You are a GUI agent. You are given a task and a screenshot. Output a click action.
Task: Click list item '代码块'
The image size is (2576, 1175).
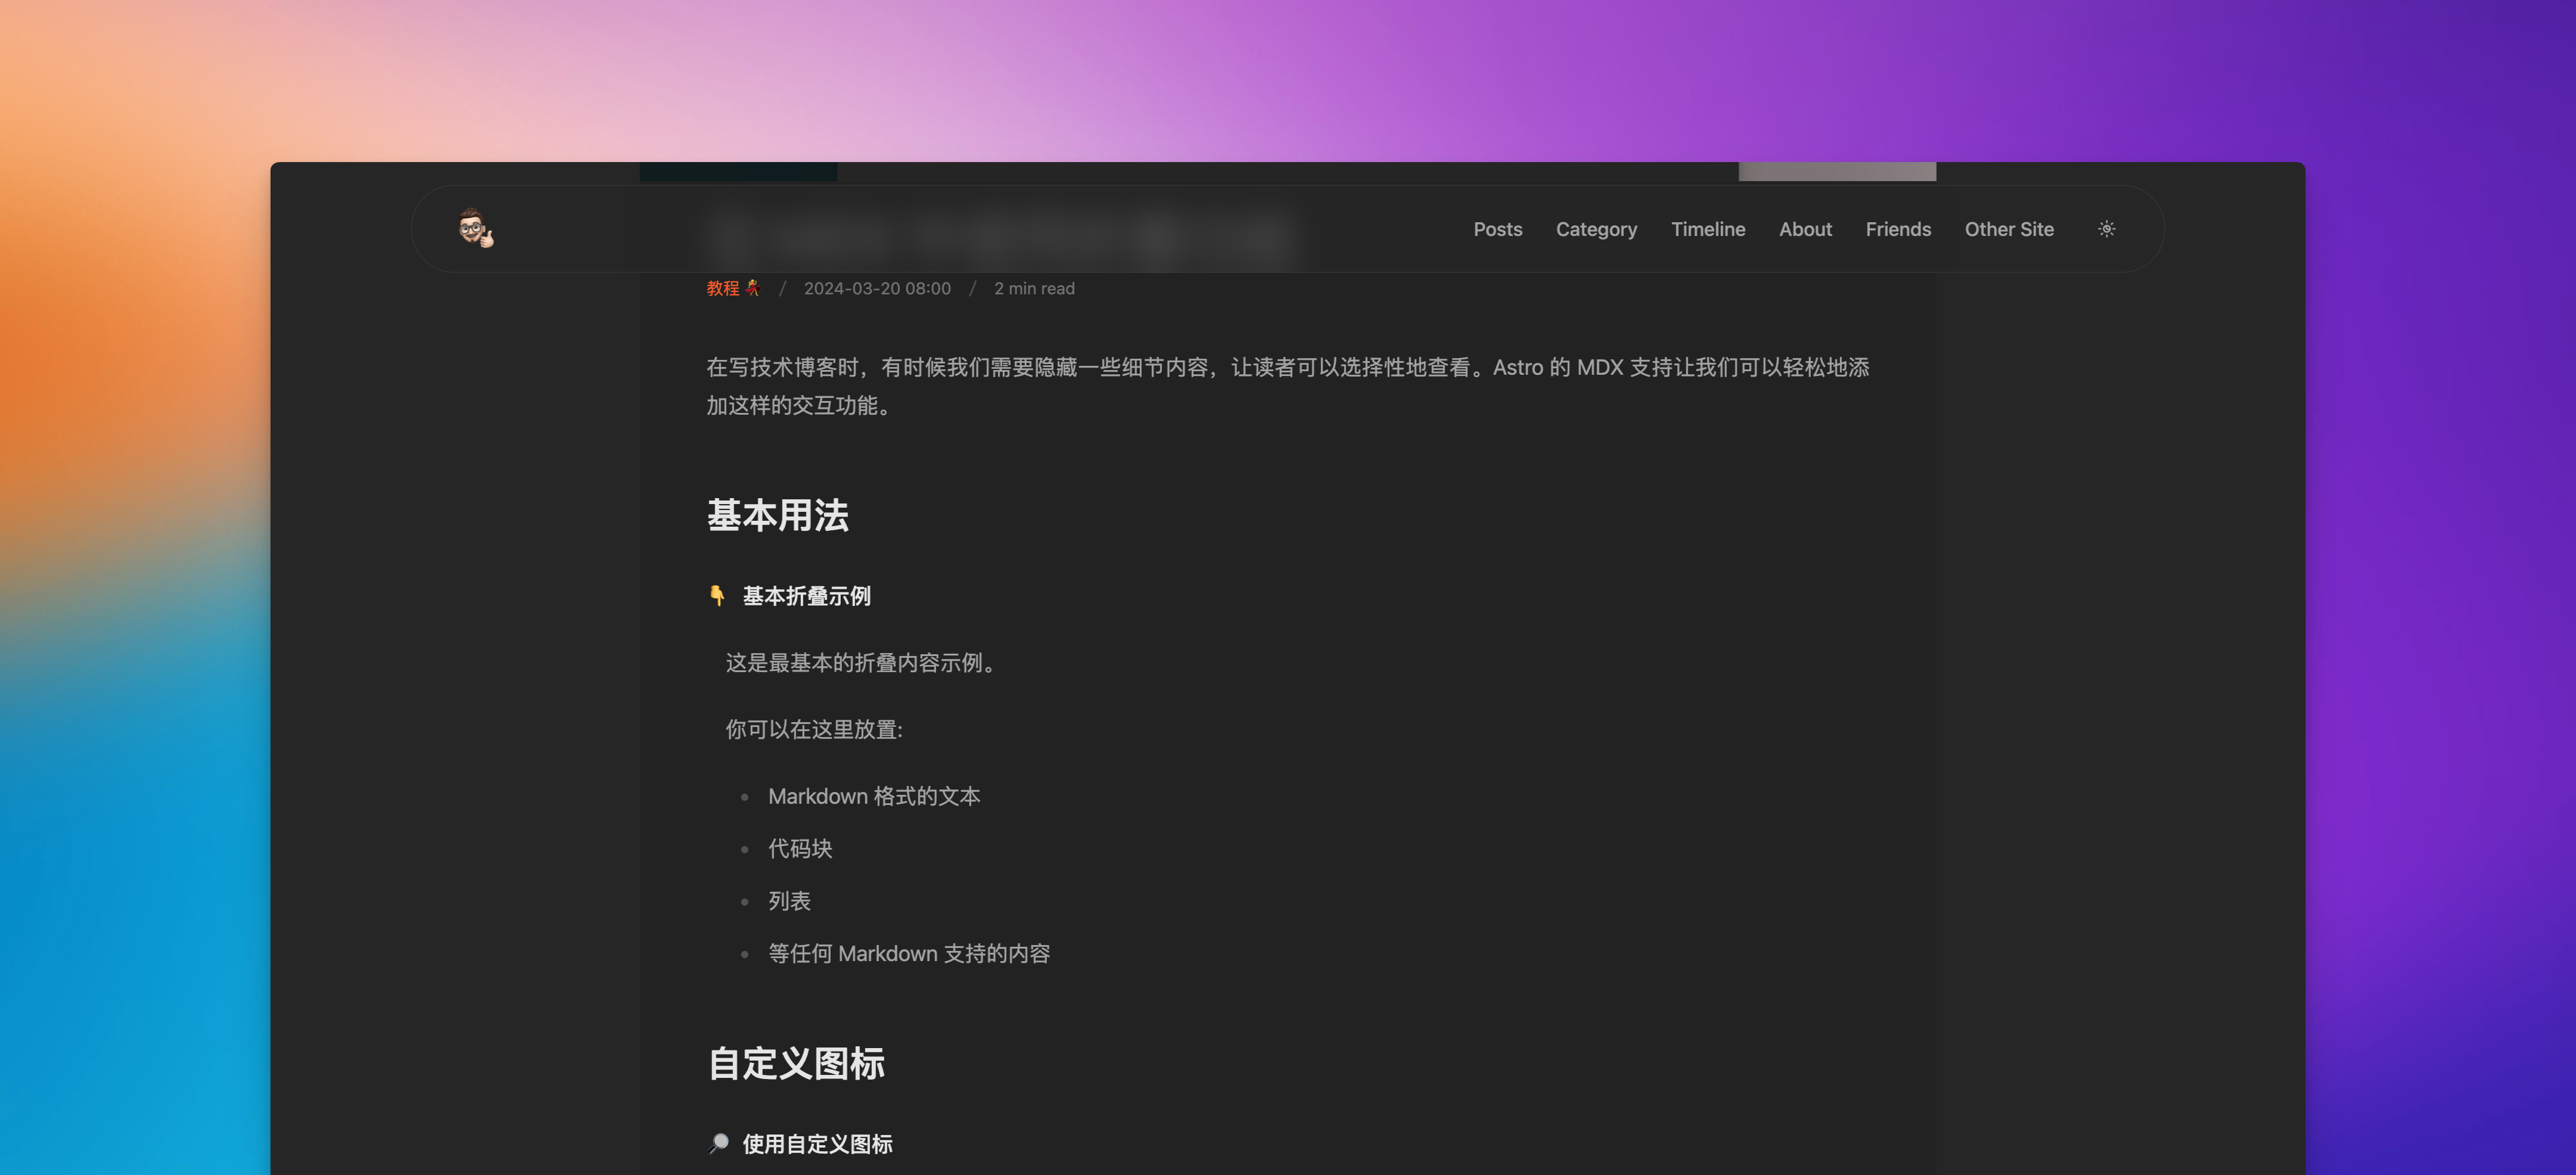tap(800, 848)
